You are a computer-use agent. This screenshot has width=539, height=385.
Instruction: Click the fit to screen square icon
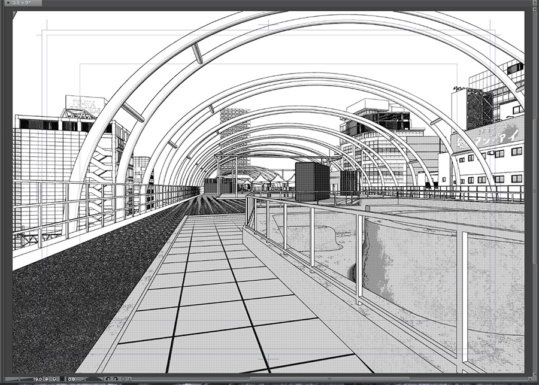pos(62,379)
